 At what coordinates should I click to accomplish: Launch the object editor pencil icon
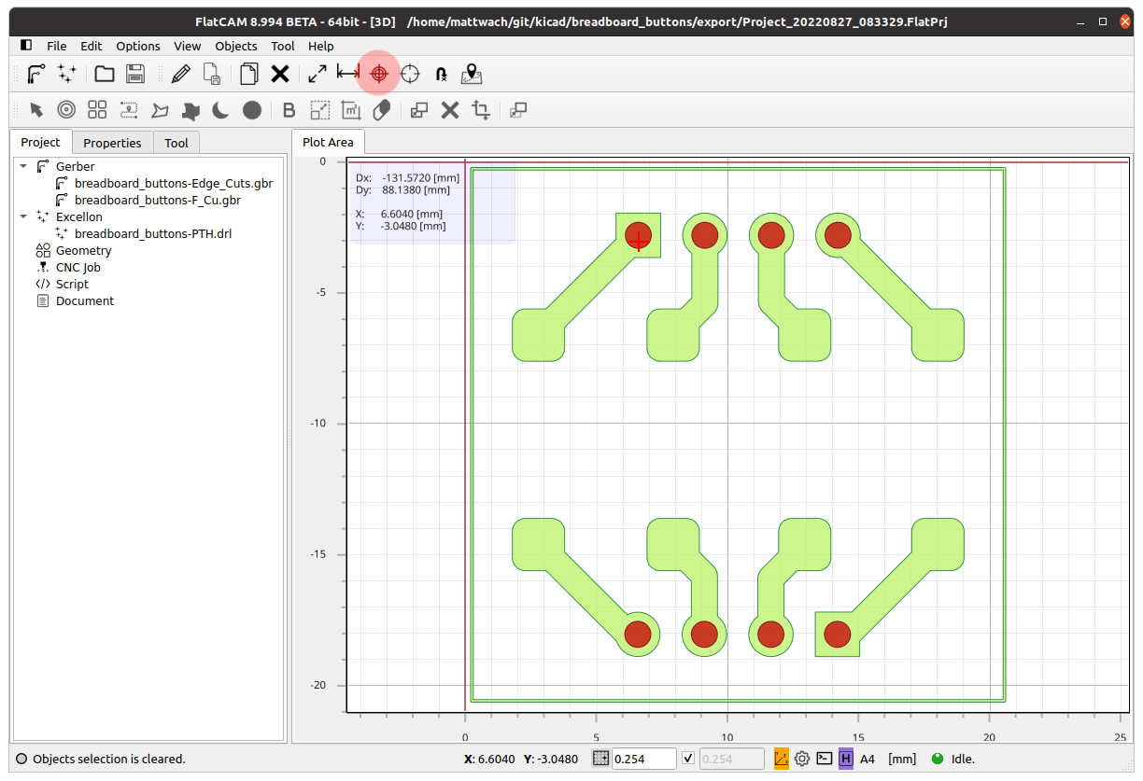click(181, 74)
